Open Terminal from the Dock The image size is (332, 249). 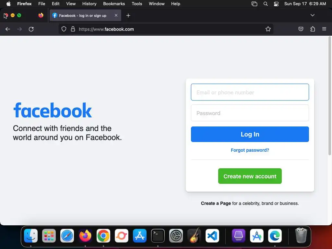pyautogui.click(x=158, y=236)
